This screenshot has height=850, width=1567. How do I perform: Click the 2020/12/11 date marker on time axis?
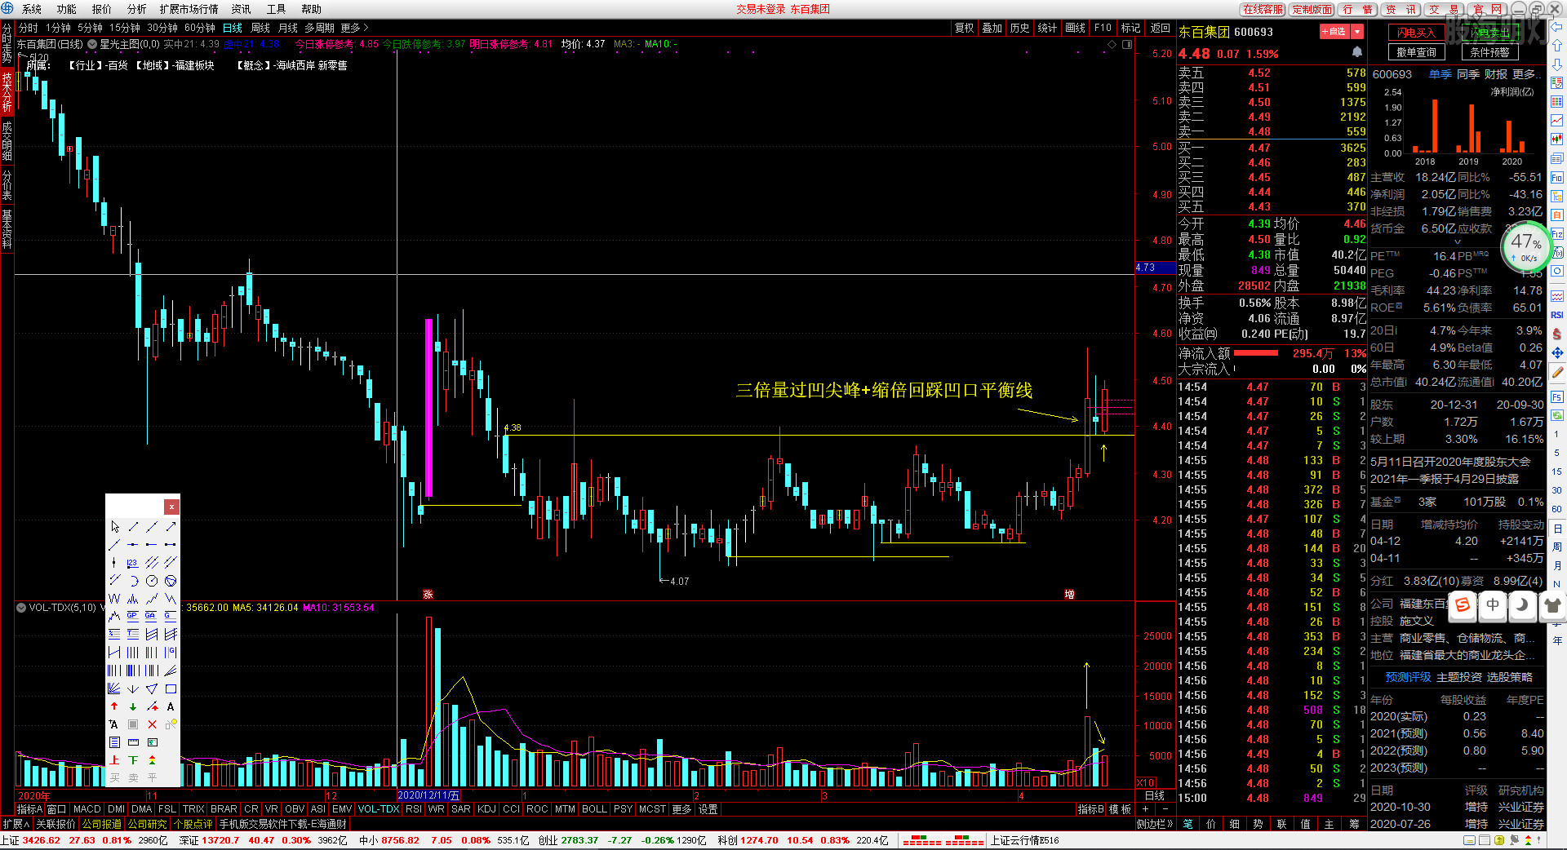(x=428, y=795)
